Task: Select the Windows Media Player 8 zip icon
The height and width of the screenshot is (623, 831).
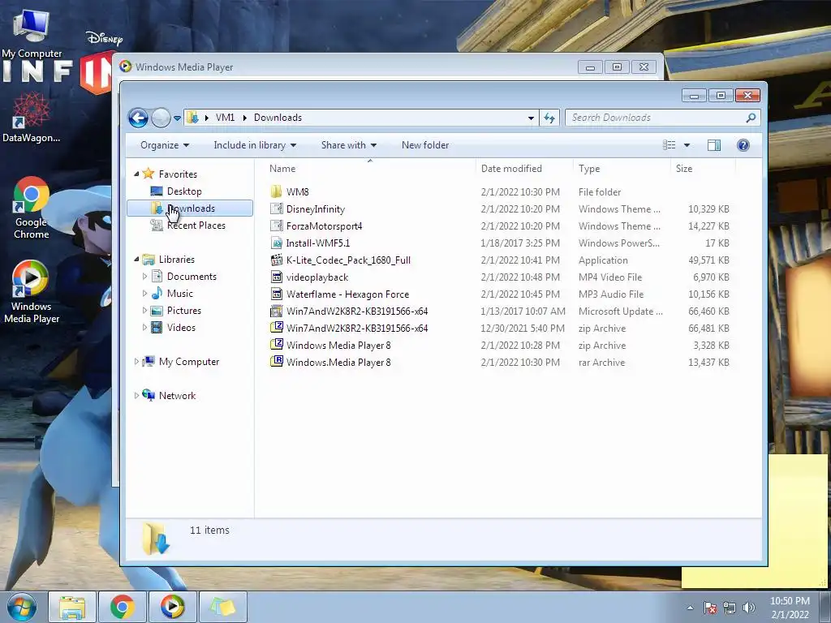Action: (276, 345)
